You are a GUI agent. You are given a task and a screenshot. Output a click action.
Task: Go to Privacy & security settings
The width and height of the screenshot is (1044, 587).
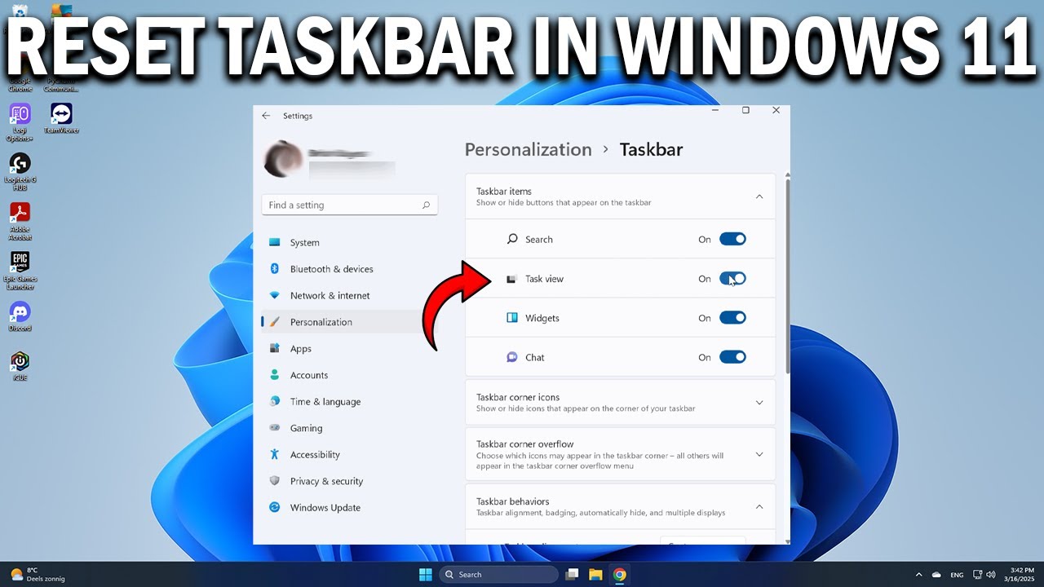tap(349, 481)
